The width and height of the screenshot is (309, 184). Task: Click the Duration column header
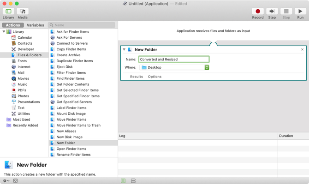pyautogui.click(x=293, y=136)
